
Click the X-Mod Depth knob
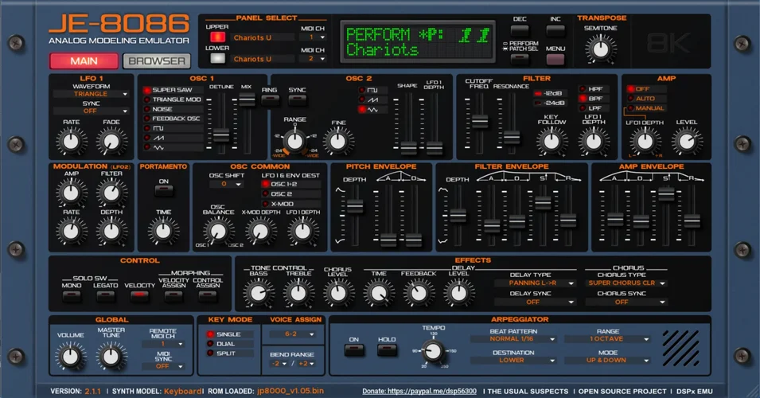261,231
